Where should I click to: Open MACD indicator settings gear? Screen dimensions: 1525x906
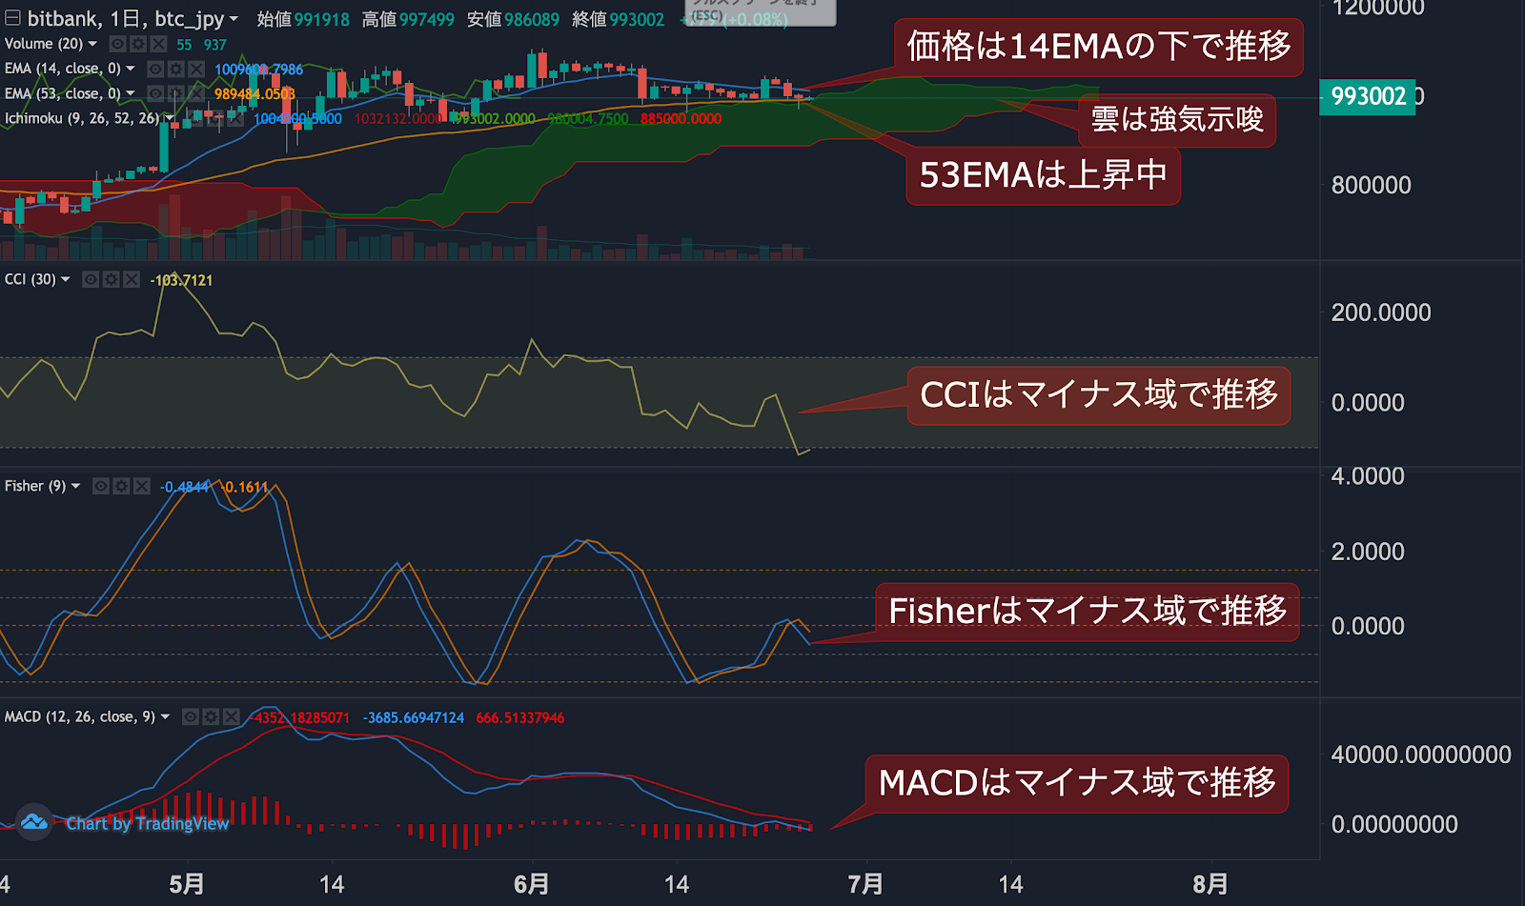coord(212,716)
